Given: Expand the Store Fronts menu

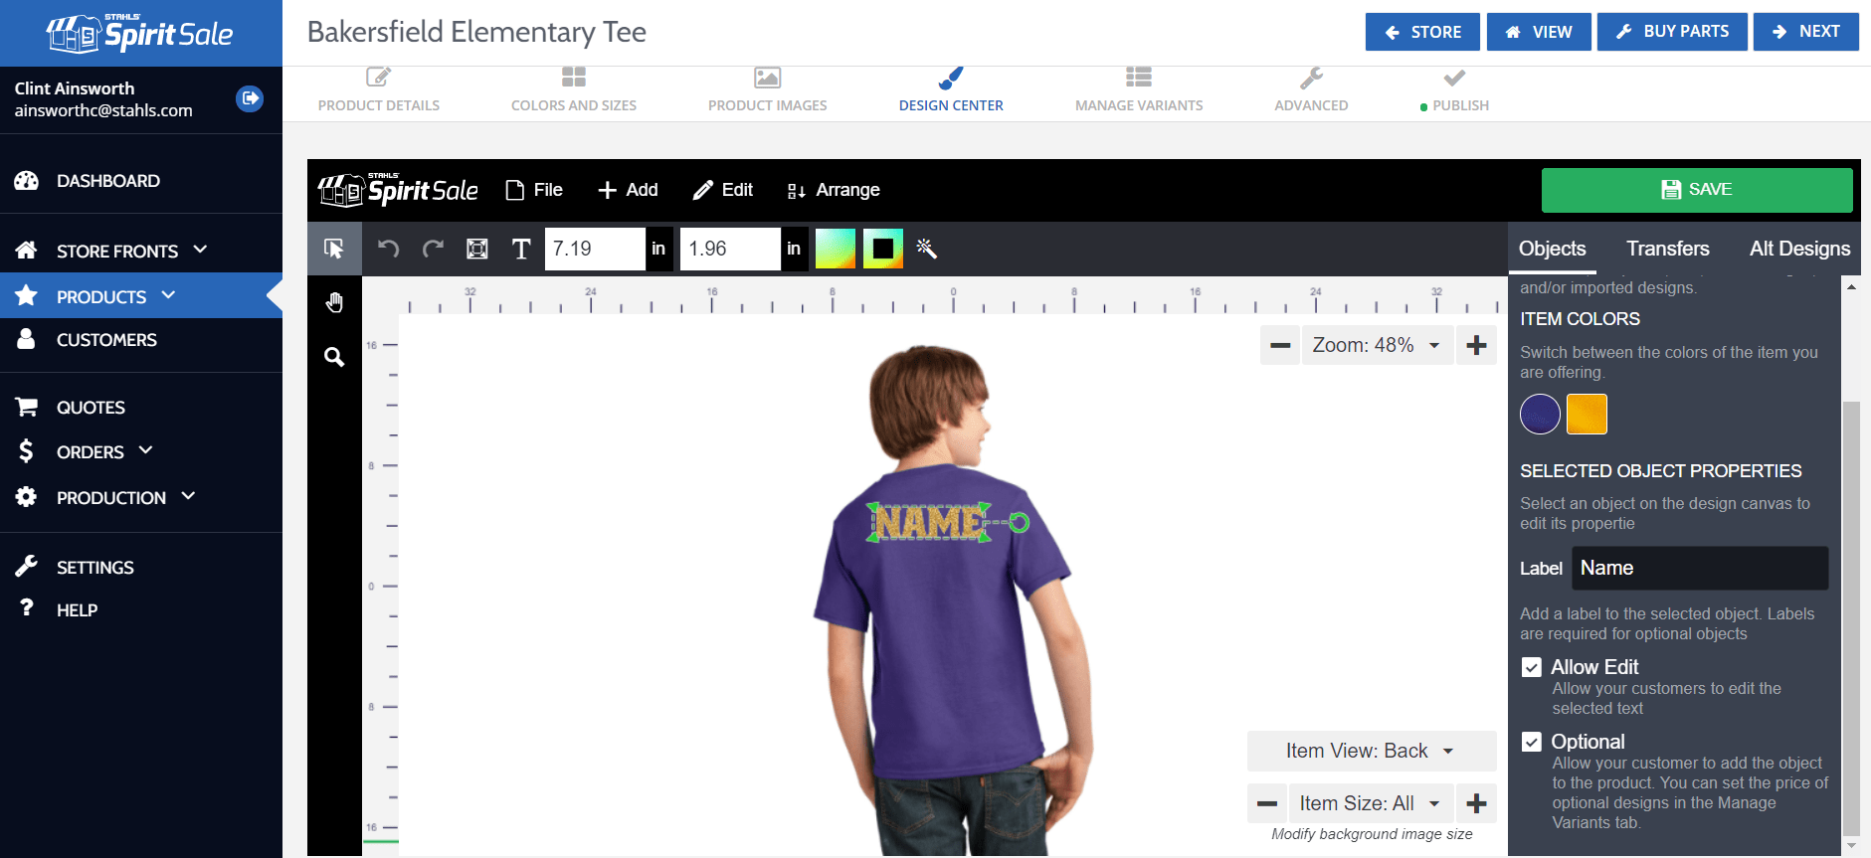Looking at the screenshot, I should [x=200, y=249].
